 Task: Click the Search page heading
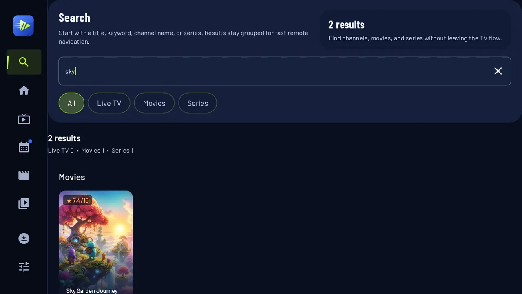(x=74, y=18)
